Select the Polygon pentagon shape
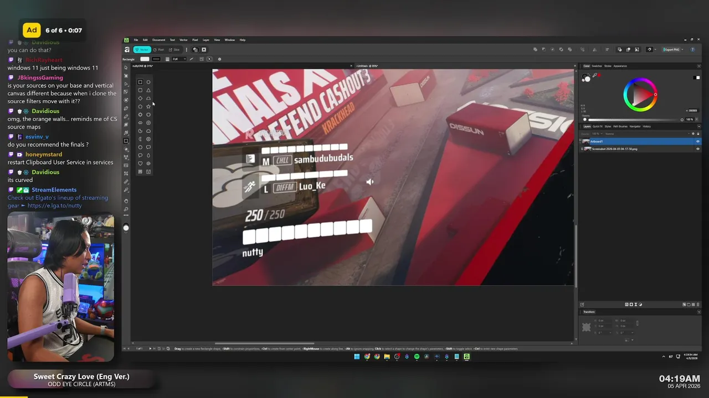The width and height of the screenshot is (709, 398). [140, 107]
